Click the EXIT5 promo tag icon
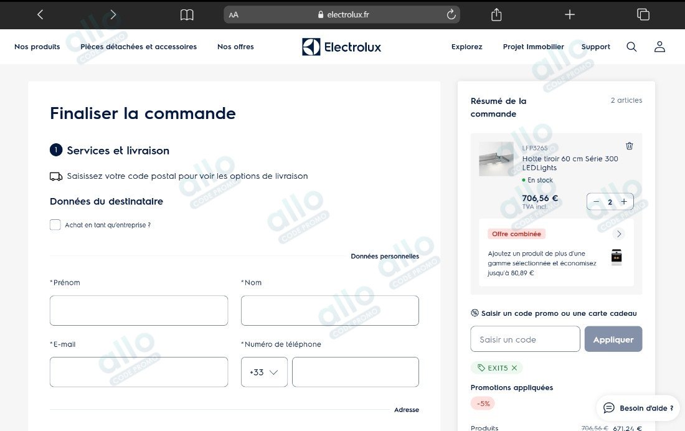The image size is (685, 431). [x=481, y=368]
